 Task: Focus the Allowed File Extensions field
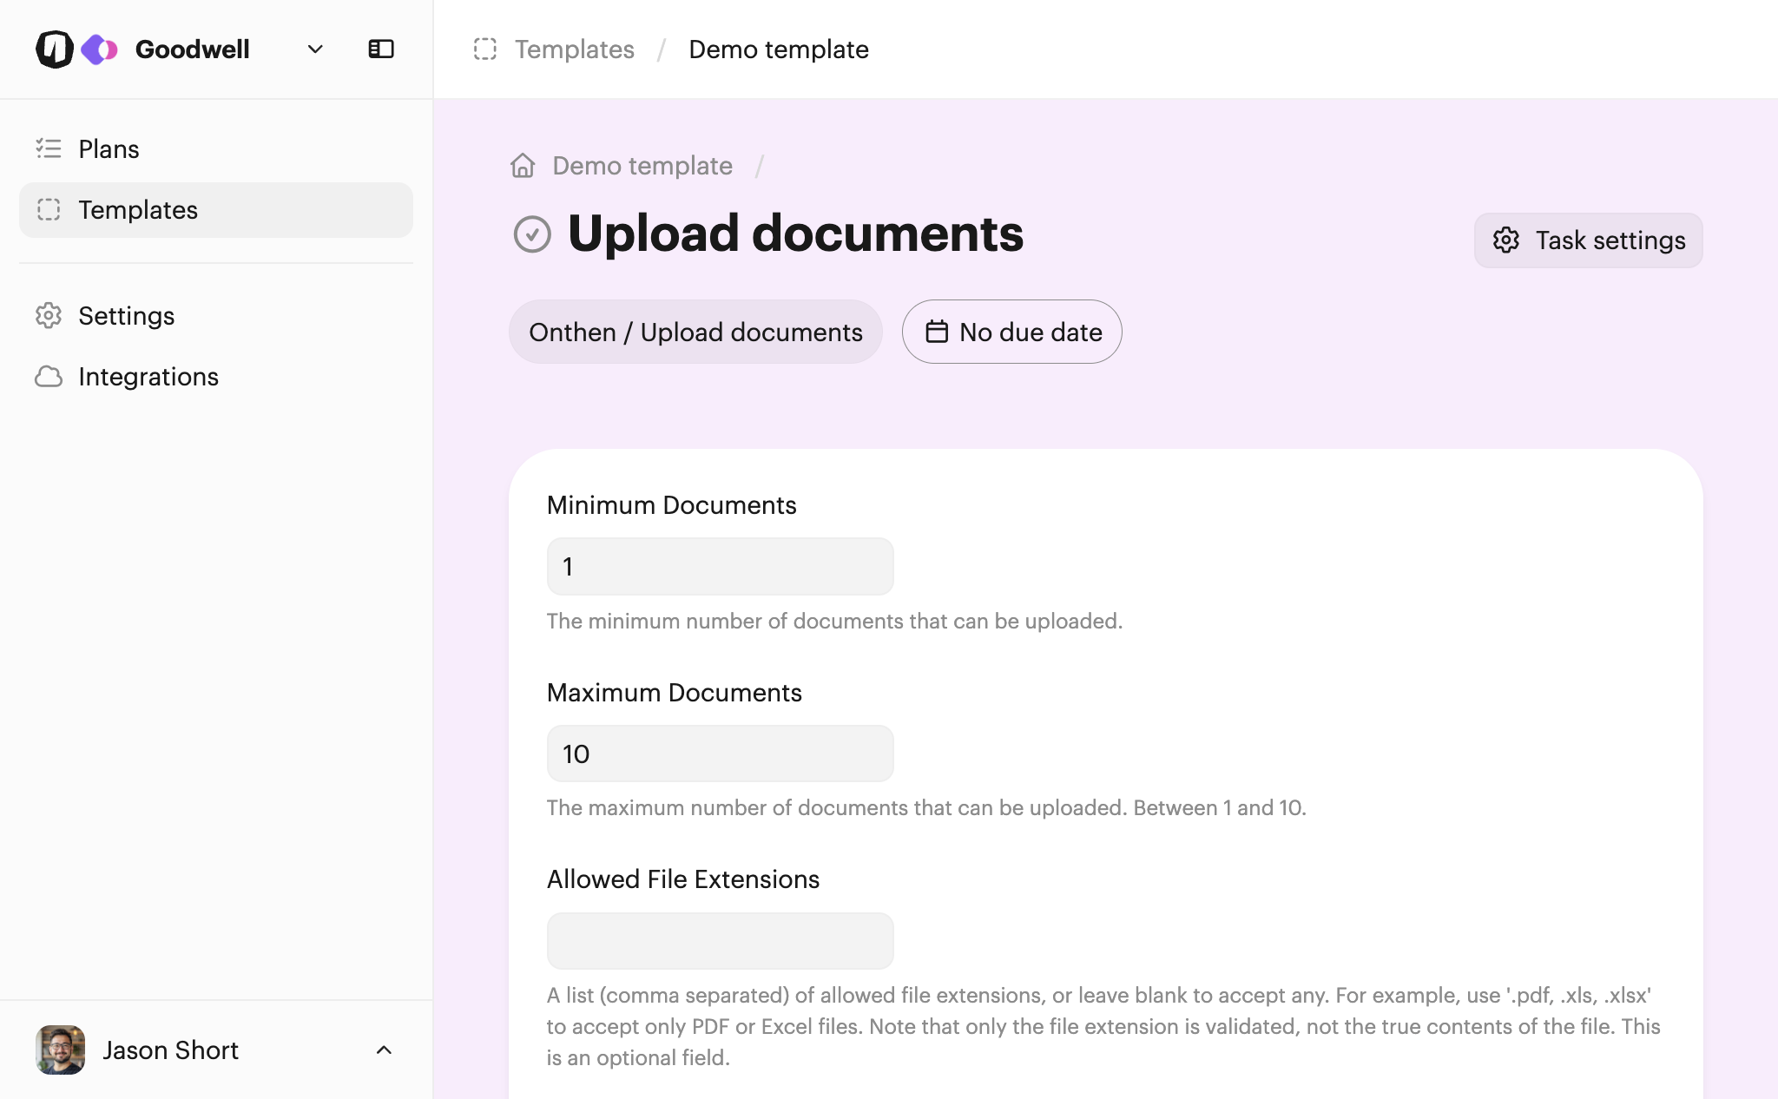tap(720, 940)
